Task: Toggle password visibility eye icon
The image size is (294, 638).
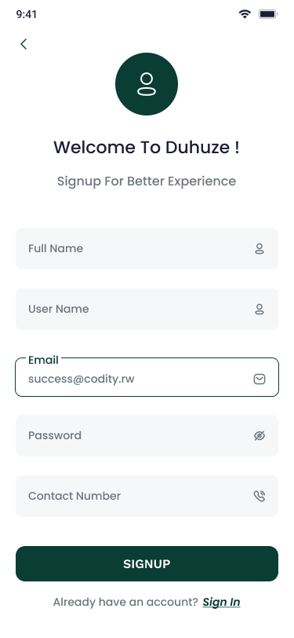Action: point(260,436)
